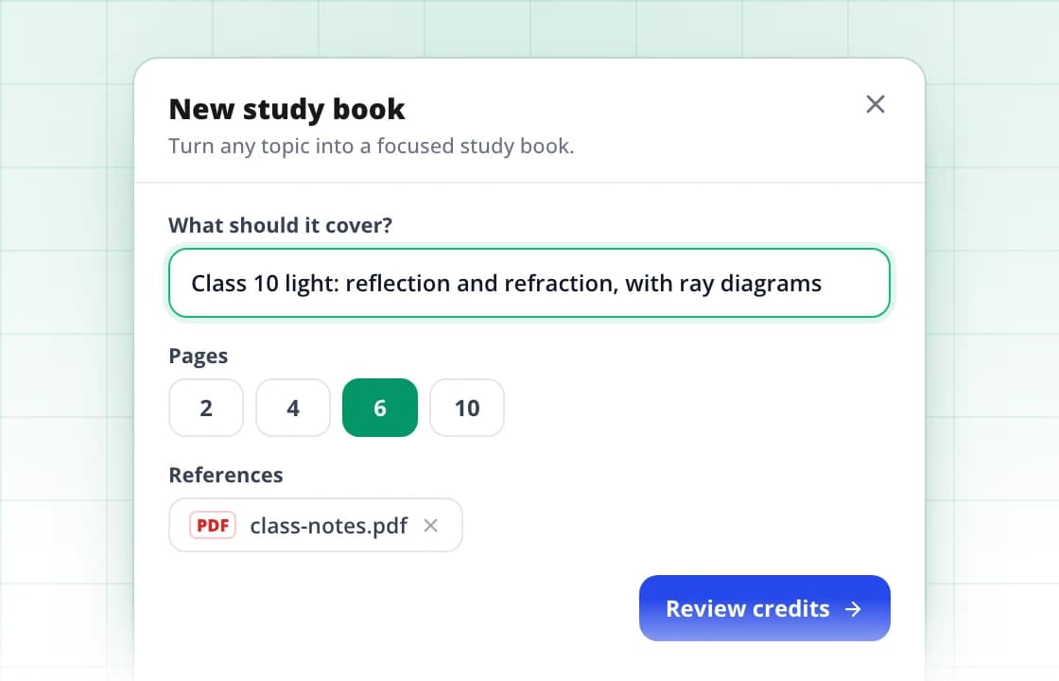
Task: Click the Review credits button
Action: point(765,608)
